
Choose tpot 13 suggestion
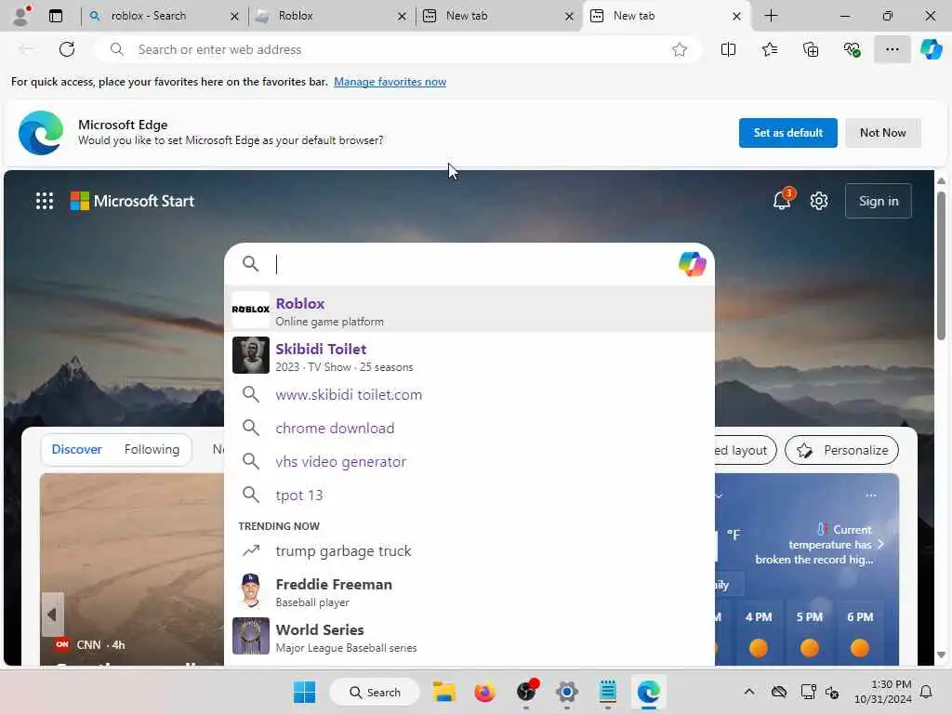pyautogui.click(x=469, y=495)
